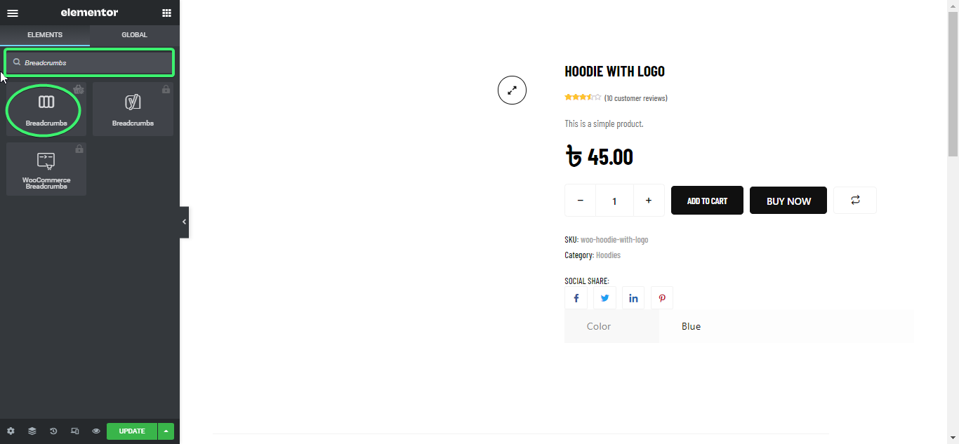This screenshot has width=959, height=444.
Task: Open the revision History panel
Action: 53,431
